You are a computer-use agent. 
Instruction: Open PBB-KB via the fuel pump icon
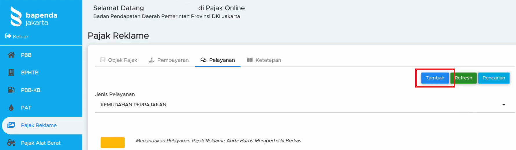pos(11,90)
